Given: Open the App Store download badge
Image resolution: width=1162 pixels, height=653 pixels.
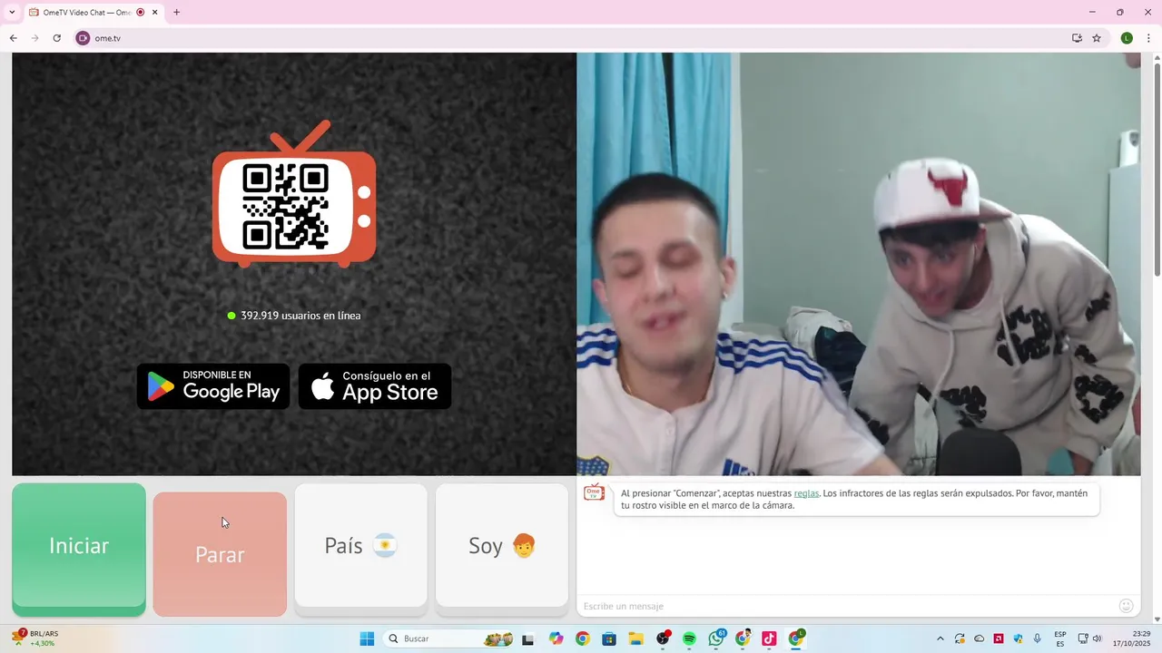Looking at the screenshot, I should click(x=375, y=386).
